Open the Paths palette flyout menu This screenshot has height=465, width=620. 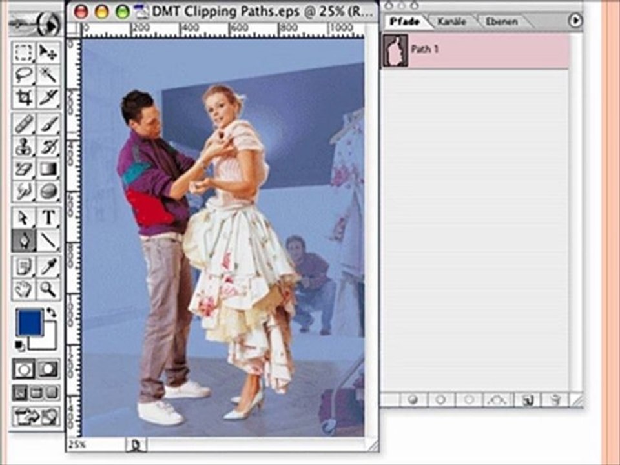click(x=575, y=20)
